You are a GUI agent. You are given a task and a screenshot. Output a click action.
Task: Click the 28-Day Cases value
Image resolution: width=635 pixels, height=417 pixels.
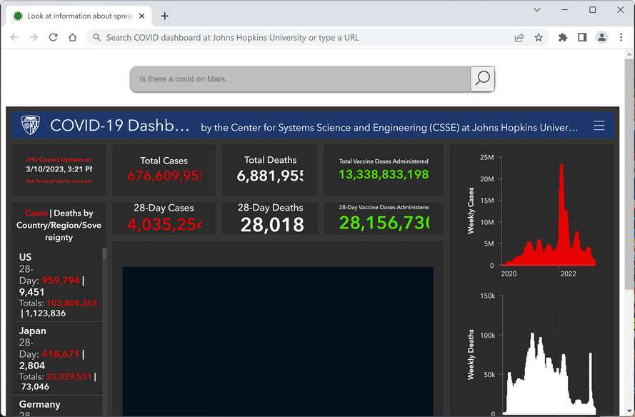[164, 225]
